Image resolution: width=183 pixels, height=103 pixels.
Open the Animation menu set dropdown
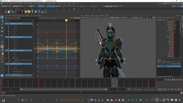[x=6, y=6]
